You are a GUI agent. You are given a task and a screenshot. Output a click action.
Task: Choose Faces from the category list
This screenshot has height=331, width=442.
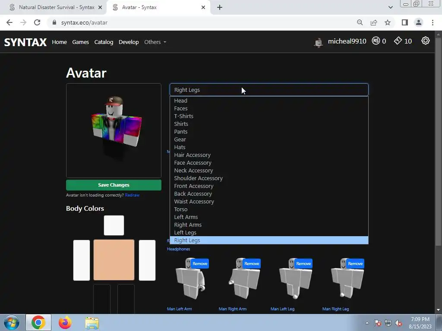pos(269,108)
